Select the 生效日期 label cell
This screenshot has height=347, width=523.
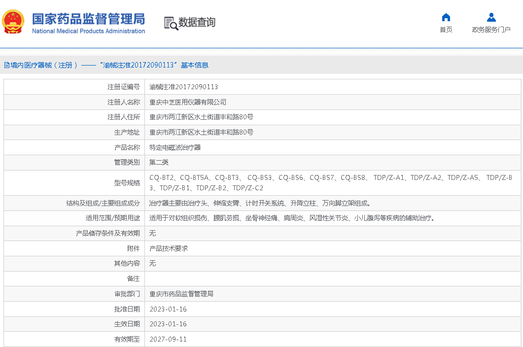74,324
